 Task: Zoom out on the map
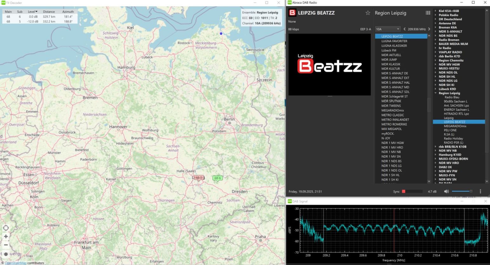pos(6,245)
